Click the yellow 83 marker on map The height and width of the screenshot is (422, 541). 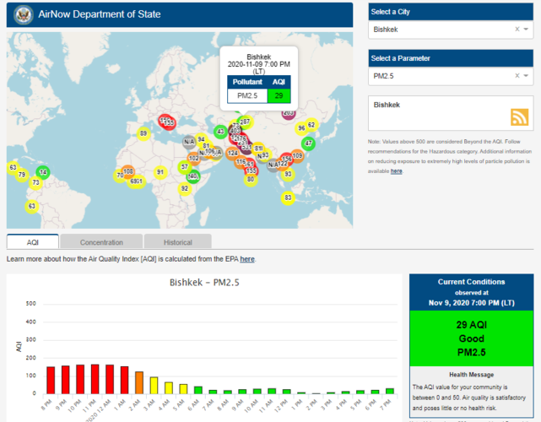(288, 197)
